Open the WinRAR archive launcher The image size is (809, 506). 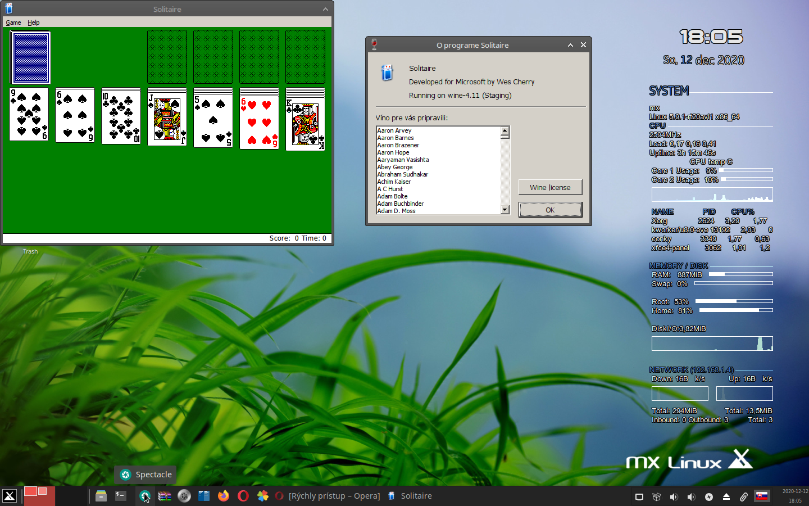165,496
